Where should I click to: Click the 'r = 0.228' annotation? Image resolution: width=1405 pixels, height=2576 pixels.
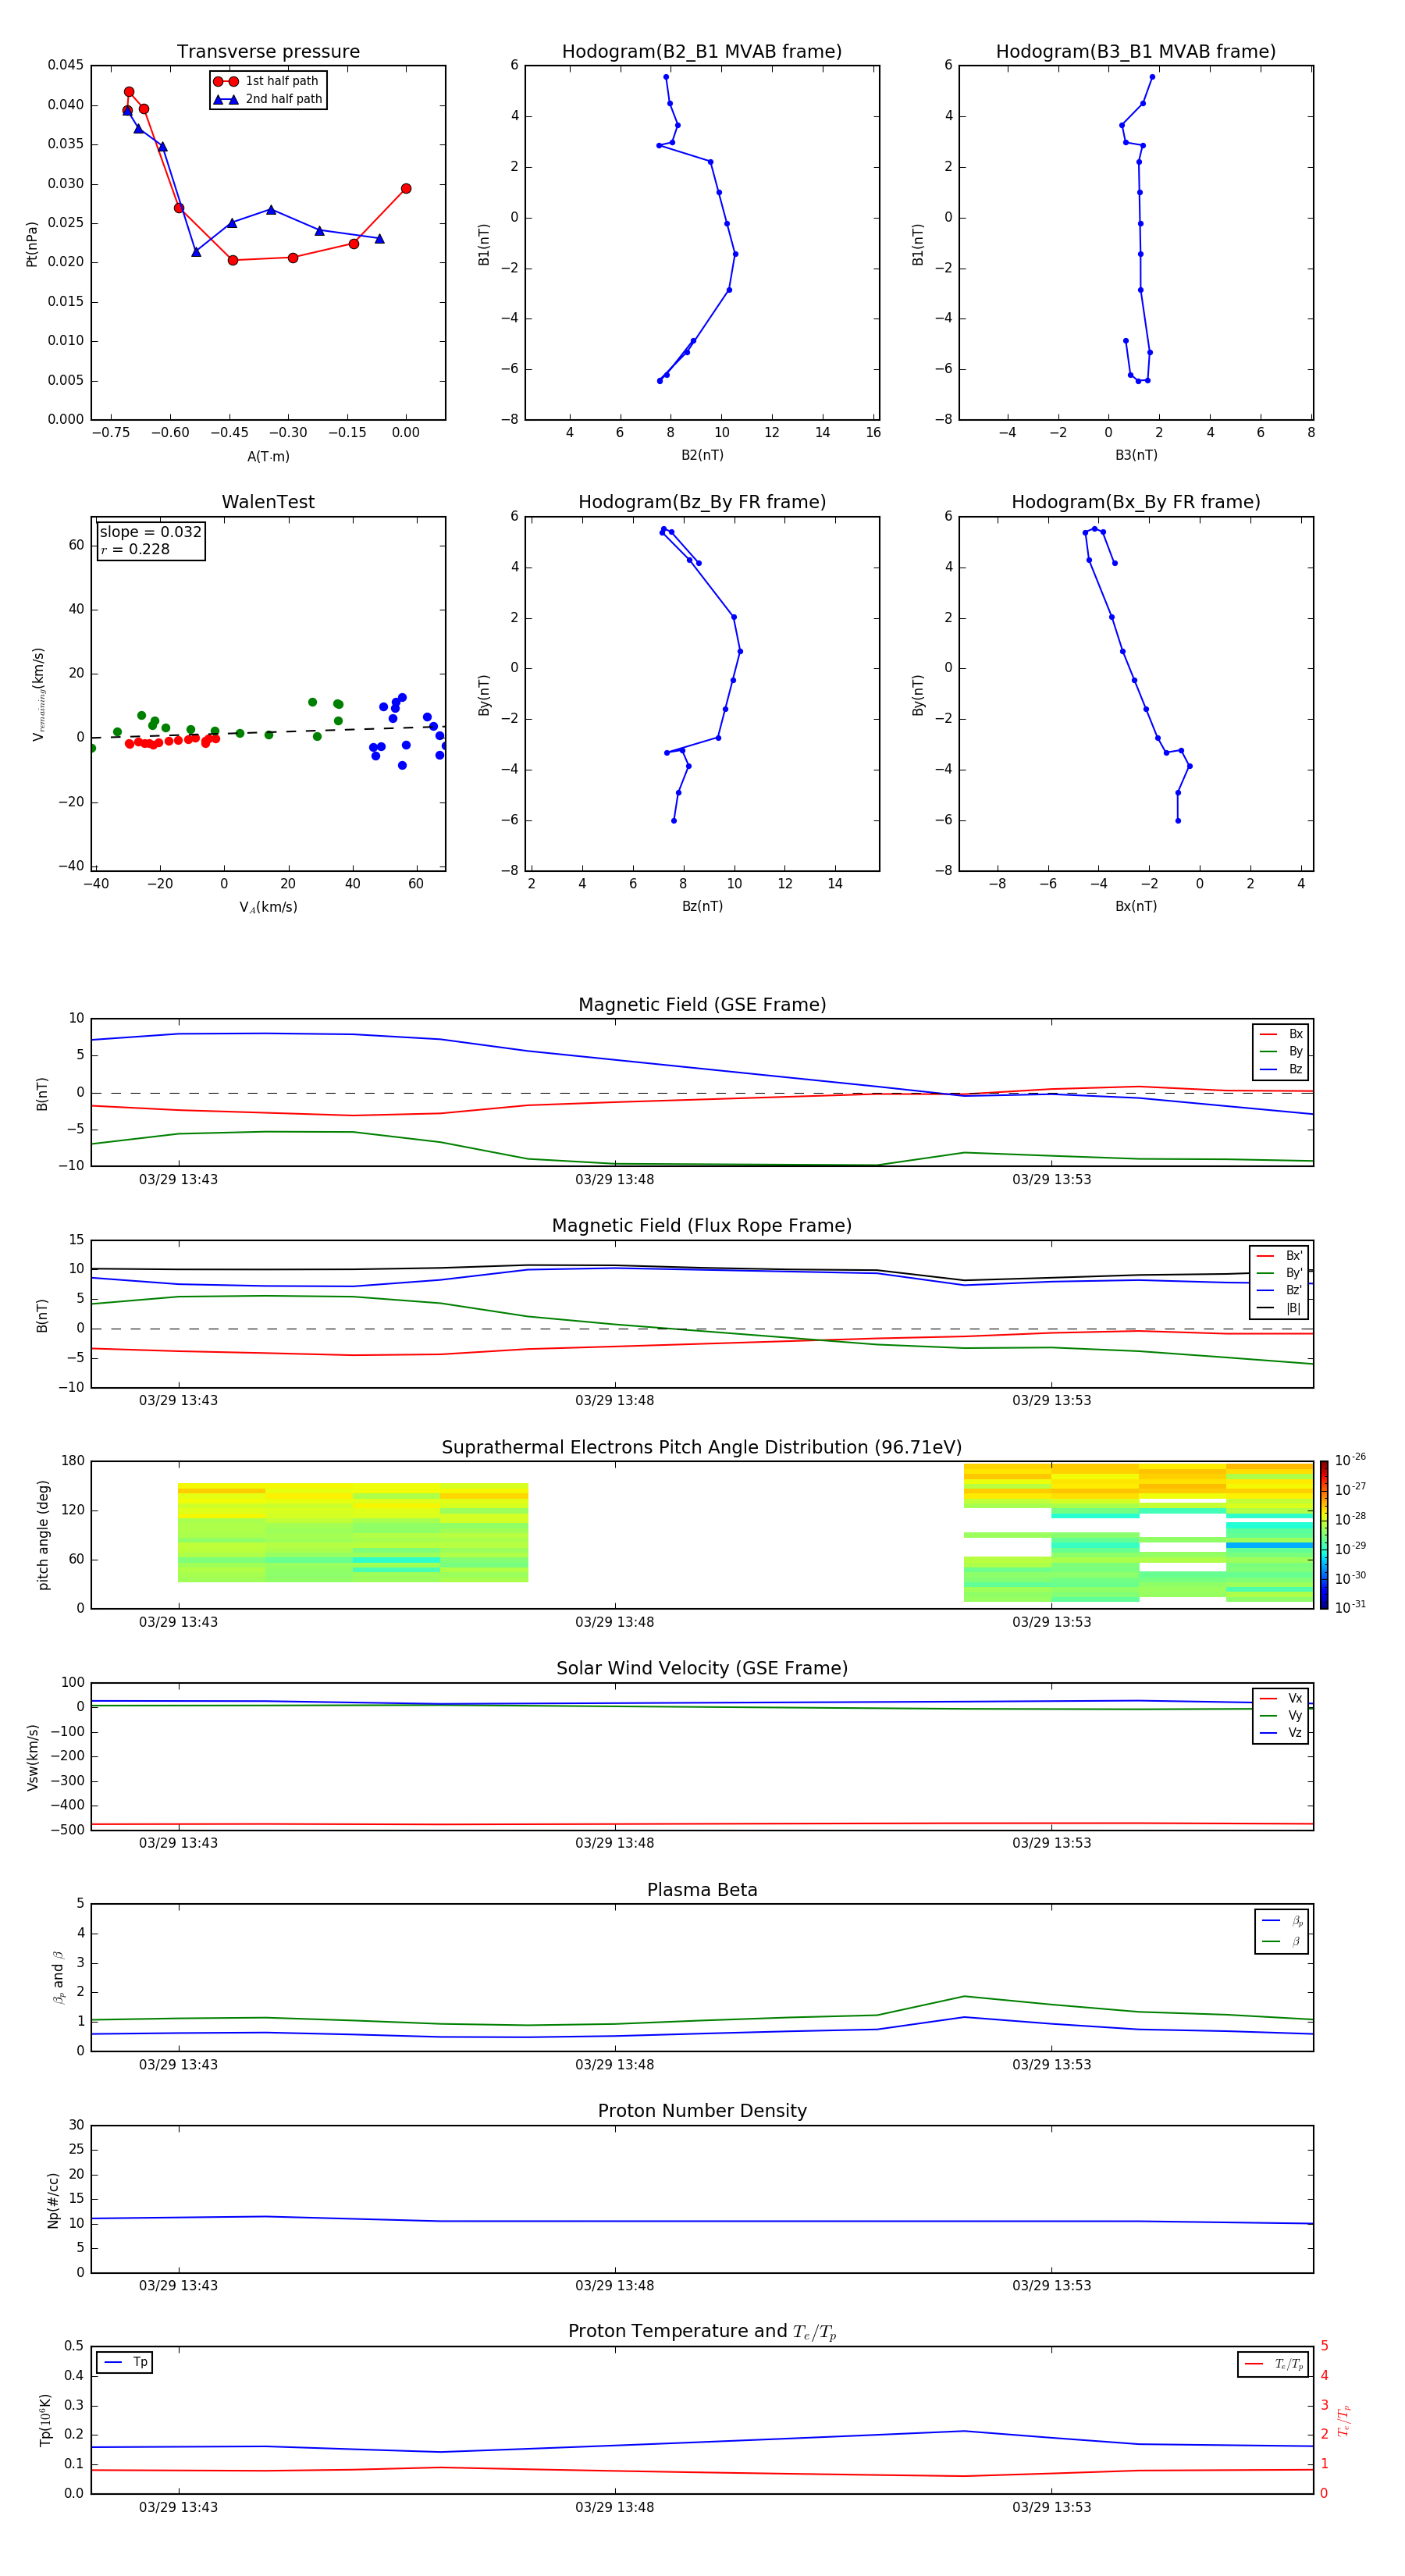(x=135, y=549)
